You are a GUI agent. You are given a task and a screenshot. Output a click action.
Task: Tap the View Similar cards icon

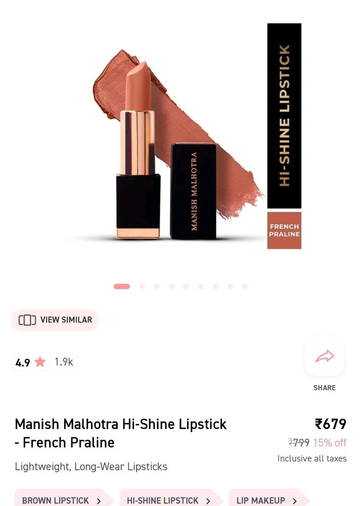pyautogui.click(x=27, y=320)
